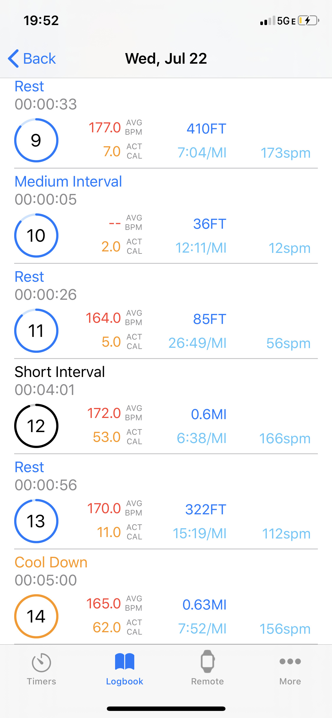Tap the Back chevron arrow icon
This screenshot has height=718, width=332.
tap(14, 58)
